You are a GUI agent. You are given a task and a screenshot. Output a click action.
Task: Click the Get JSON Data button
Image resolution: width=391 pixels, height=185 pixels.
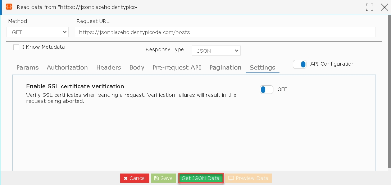point(201,178)
